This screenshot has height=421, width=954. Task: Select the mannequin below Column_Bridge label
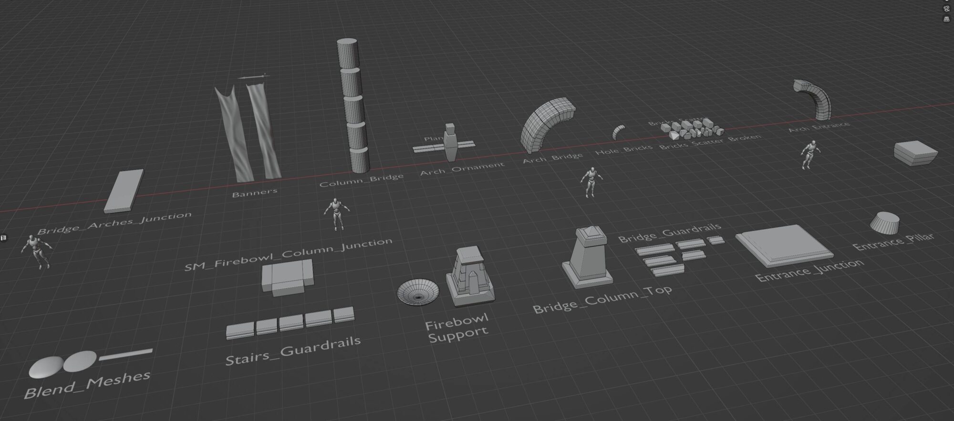(337, 214)
